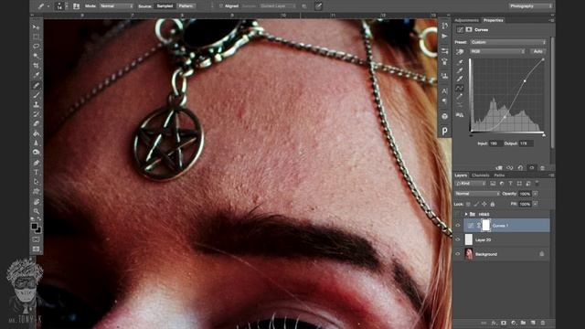
Task: Pick the black point eyedropper in Curves
Action: tap(460, 61)
